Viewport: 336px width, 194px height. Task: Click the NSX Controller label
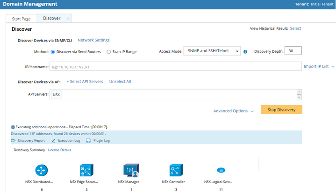tap(173, 182)
